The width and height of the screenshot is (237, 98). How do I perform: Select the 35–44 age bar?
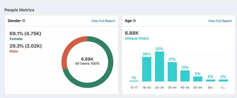[x=172, y=72]
